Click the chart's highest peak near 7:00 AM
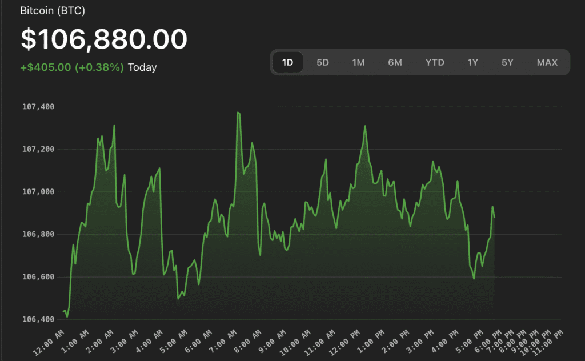 click(x=238, y=113)
